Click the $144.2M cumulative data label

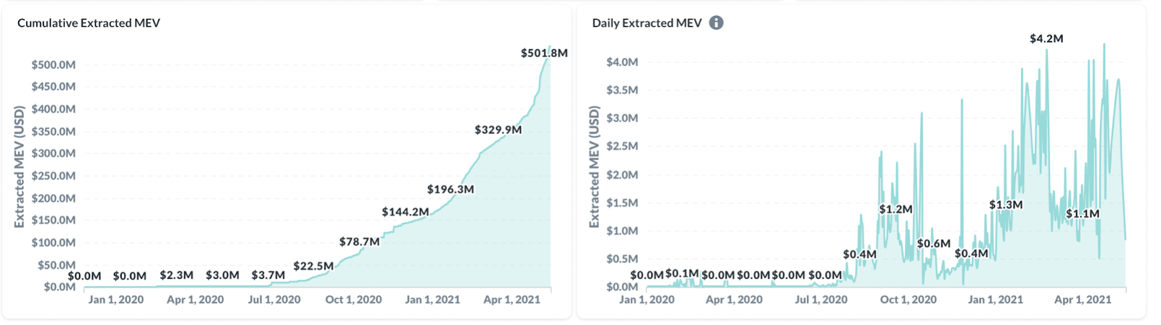tap(406, 211)
